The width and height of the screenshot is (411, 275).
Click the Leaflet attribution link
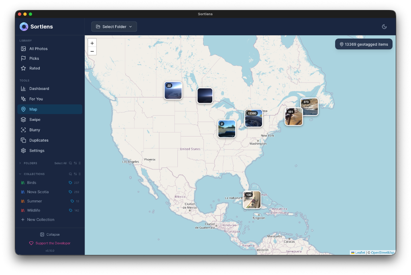point(360,253)
